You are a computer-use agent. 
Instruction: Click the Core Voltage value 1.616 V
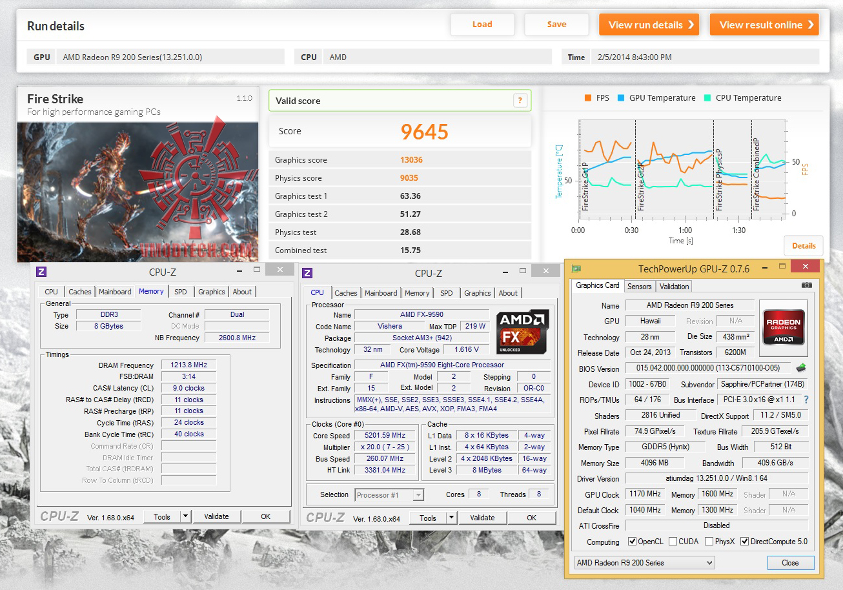click(x=467, y=350)
